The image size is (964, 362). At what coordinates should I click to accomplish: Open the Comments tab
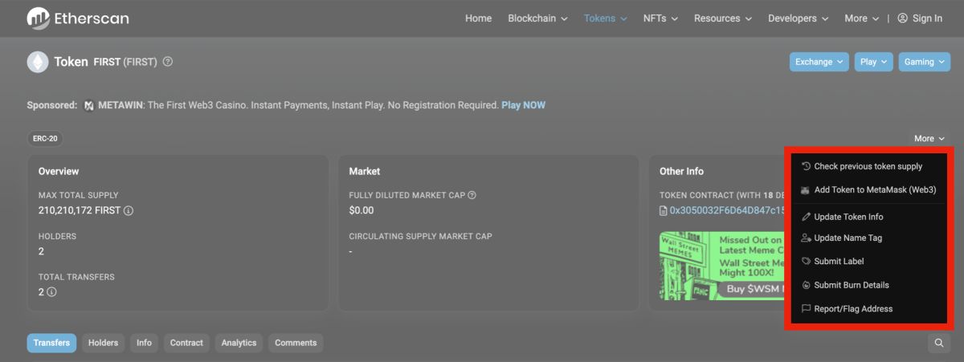click(x=296, y=343)
